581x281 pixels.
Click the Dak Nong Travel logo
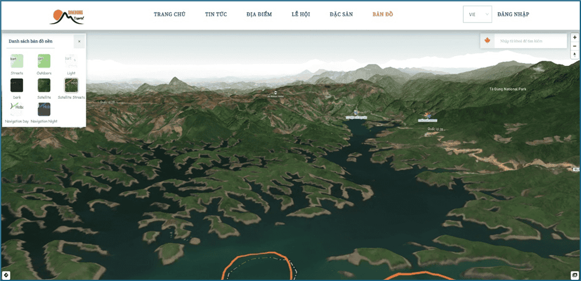(67, 16)
